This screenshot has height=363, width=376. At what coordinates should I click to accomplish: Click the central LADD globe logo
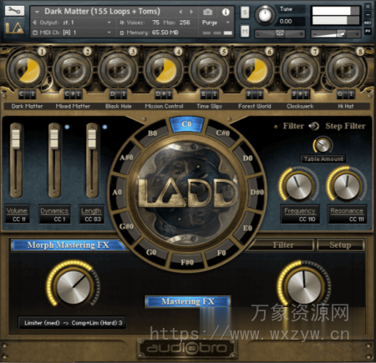tap(187, 193)
